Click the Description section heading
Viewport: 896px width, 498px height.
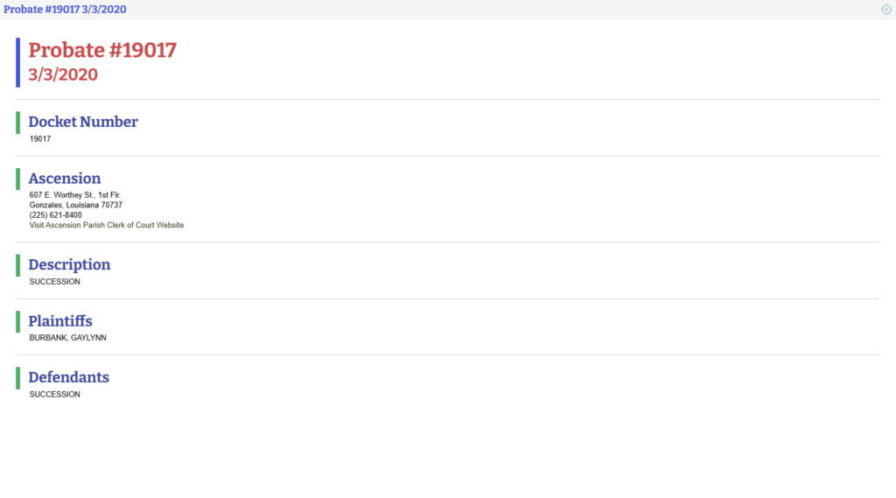point(69,264)
